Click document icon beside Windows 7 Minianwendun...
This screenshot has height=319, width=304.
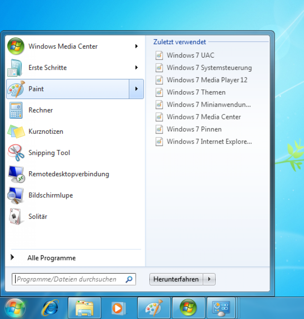[159, 105]
